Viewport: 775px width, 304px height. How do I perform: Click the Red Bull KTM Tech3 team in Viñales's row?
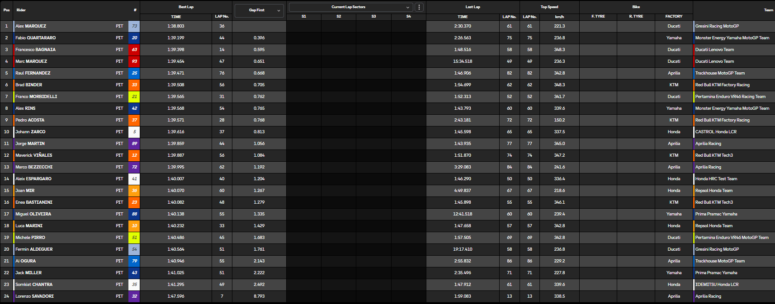point(714,155)
